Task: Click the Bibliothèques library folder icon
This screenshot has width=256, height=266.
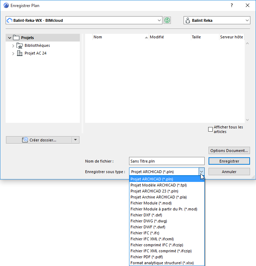Action: click(20, 45)
